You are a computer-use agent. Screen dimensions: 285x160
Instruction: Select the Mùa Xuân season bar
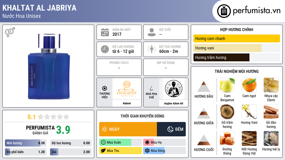pos(120,142)
